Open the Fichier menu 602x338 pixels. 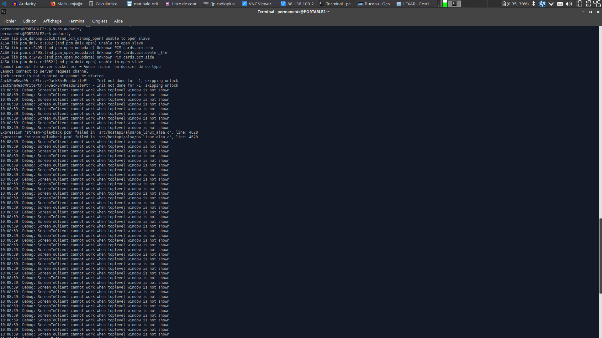[x=10, y=21]
